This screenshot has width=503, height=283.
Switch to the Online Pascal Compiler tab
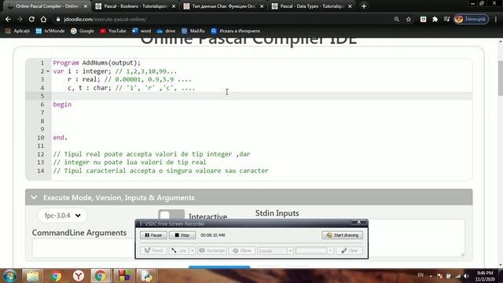coord(47,6)
